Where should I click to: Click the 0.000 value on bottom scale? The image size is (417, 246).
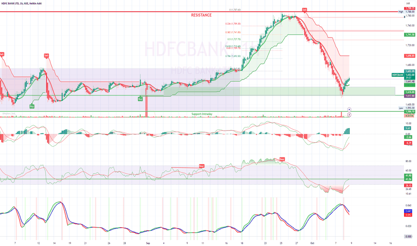408,237
